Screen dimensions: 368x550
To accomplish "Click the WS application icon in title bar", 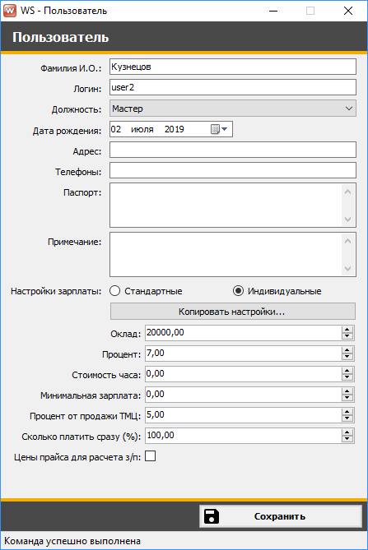I will click(10, 11).
